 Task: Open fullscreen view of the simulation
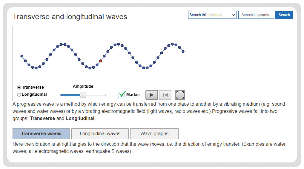click(x=180, y=95)
